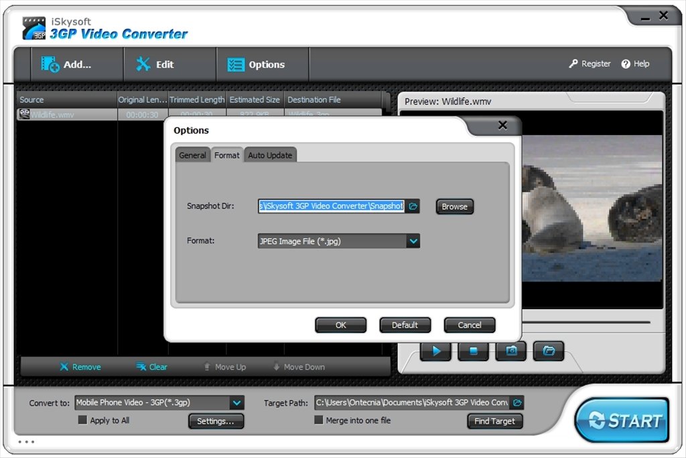Viewport: 686px width, 458px height.
Task: Check Merge into one file
Action: point(318,420)
